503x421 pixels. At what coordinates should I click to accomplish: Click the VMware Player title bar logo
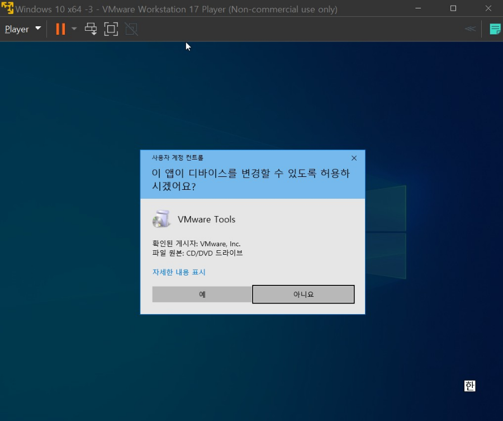(x=7, y=8)
